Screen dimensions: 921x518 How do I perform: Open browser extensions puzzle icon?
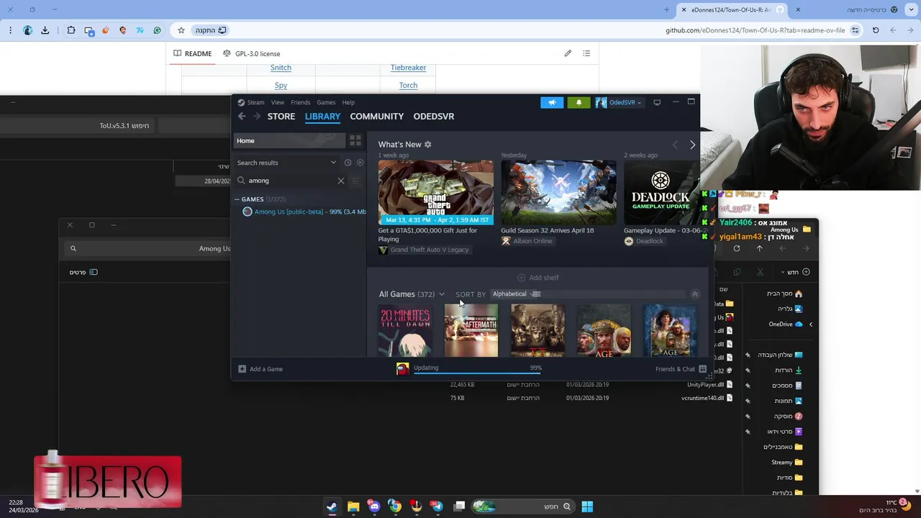71,30
